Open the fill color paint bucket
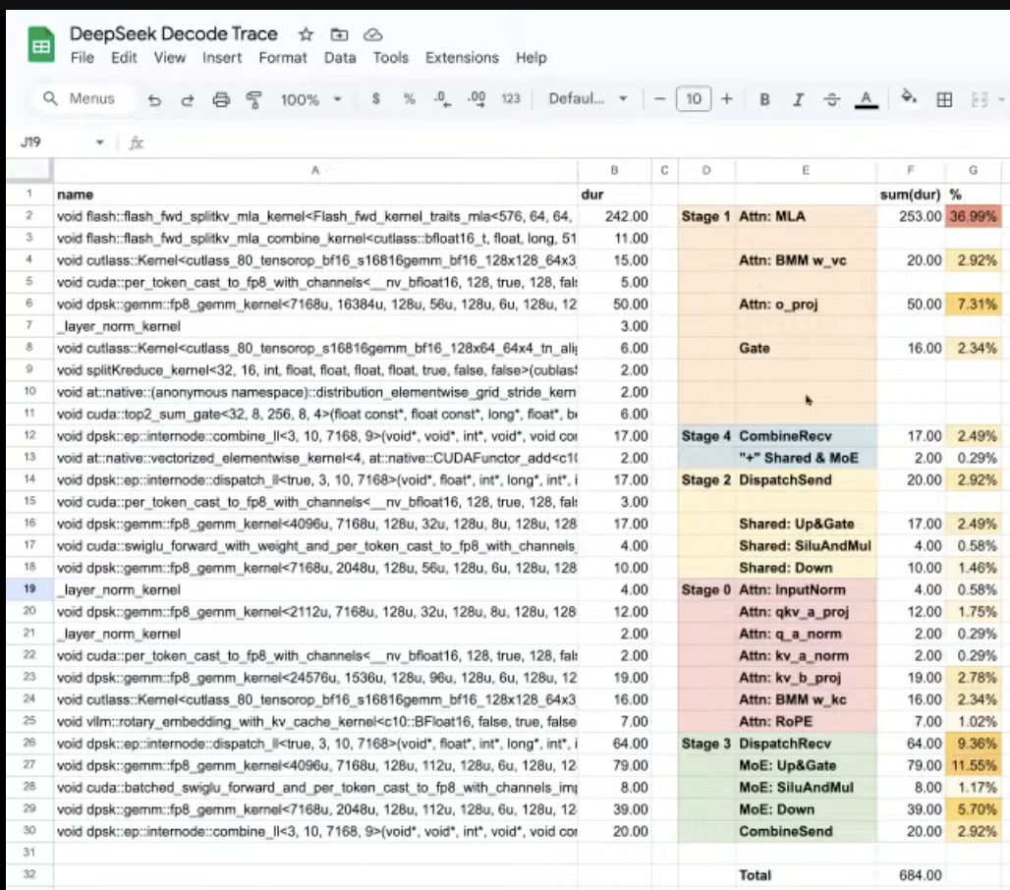This screenshot has height=890, width=1010. [x=909, y=99]
